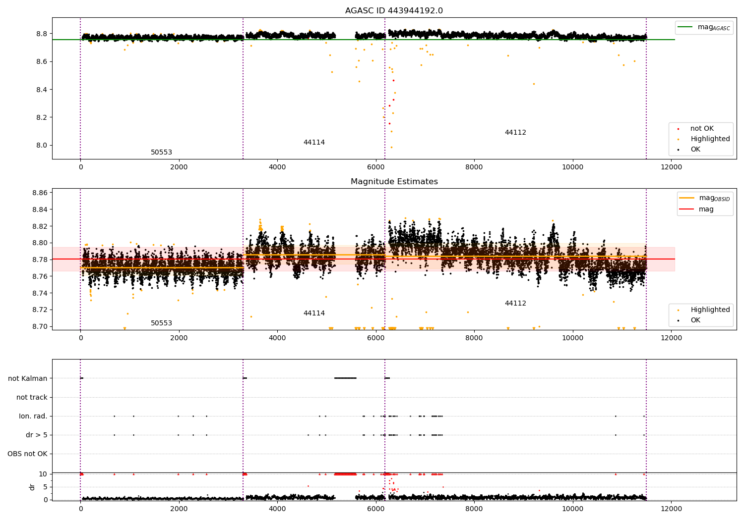Screen dimensions: 744x520
Task: Select the red 'mag' legend line
Action: [x=686, y=209]
